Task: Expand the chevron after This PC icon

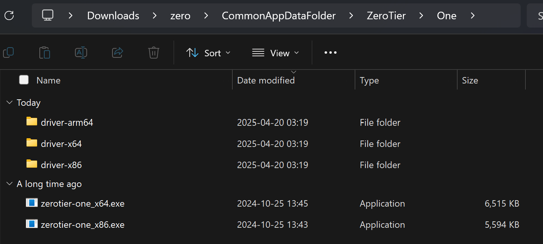Action: [x=70, y=15]
